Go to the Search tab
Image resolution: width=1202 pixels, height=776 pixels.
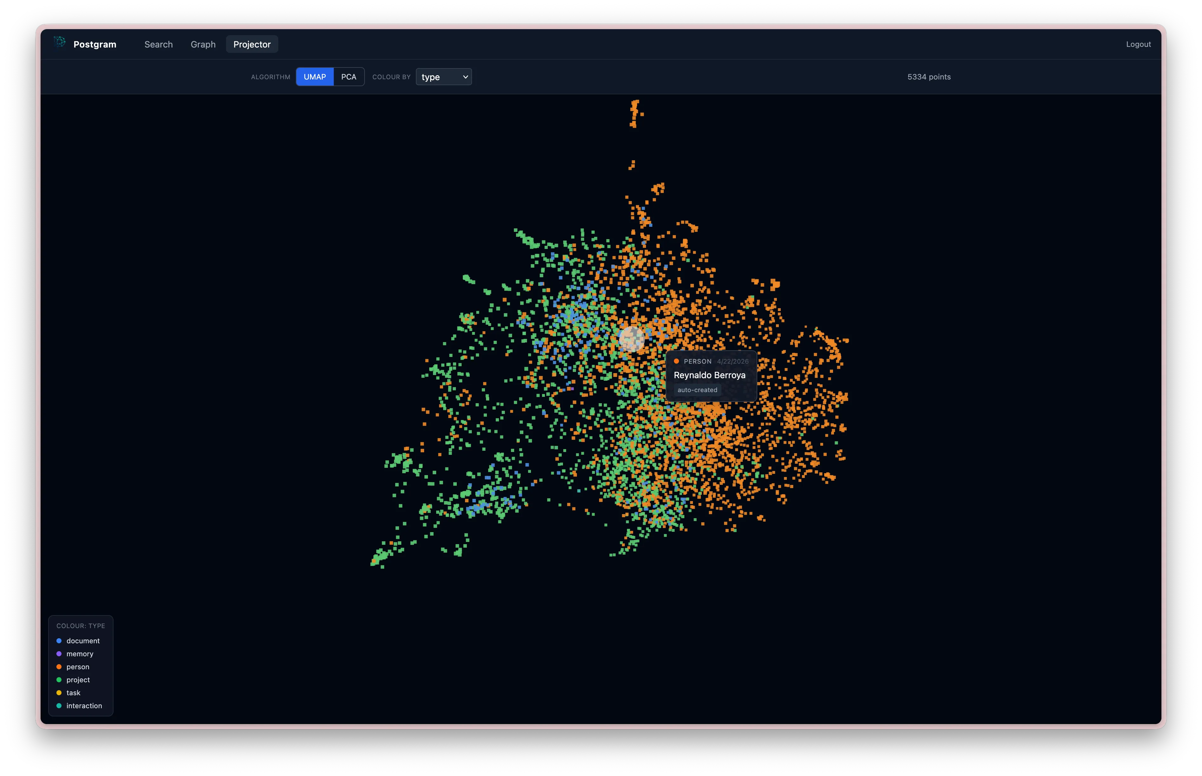[x=158, y=44]
